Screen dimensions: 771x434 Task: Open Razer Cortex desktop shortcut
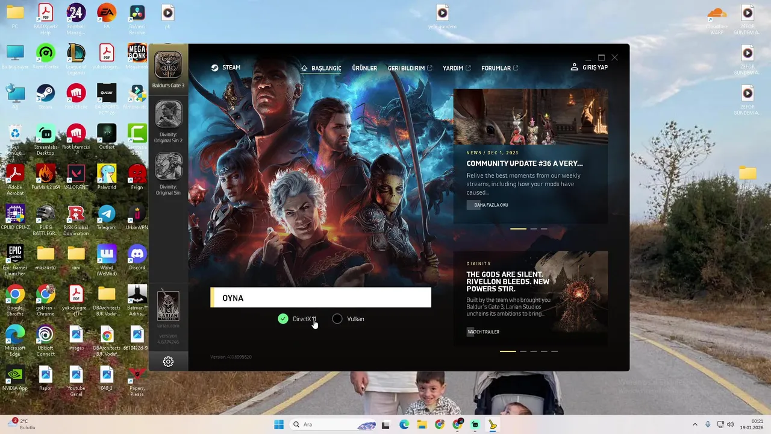click(45, 56)
